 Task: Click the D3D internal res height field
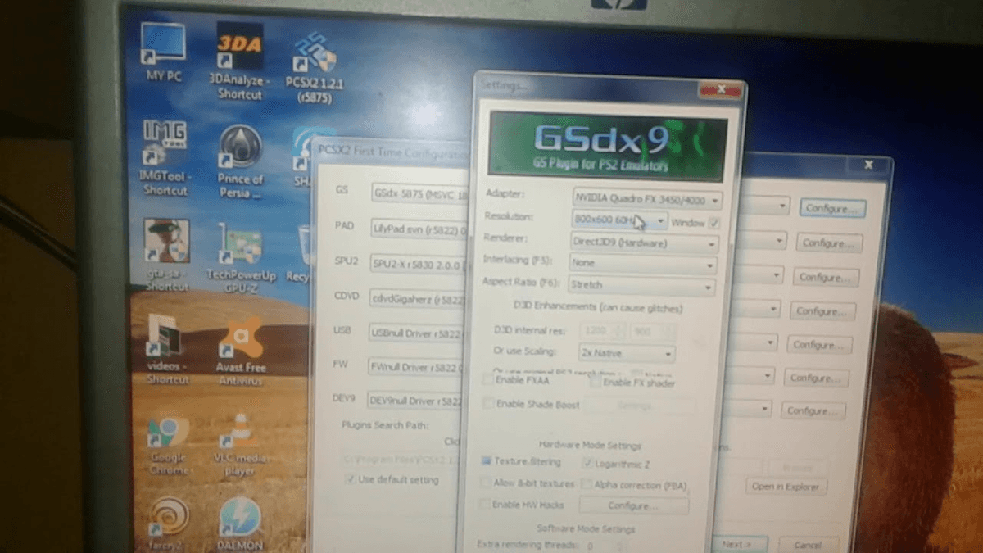tap(653, 332)
